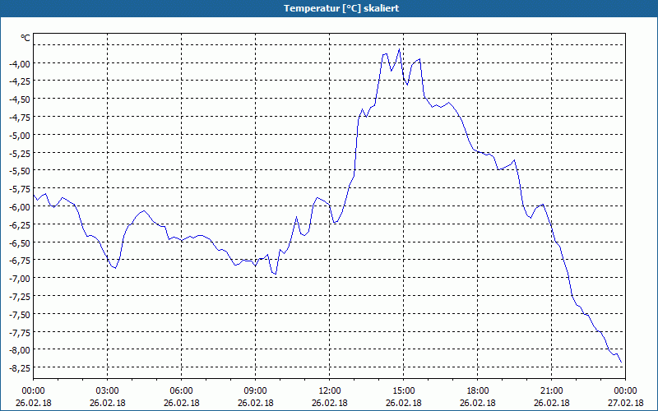Select the -4,00 y-axis value
Viewport: 658px width, 411px height.
tap(20, 63)
